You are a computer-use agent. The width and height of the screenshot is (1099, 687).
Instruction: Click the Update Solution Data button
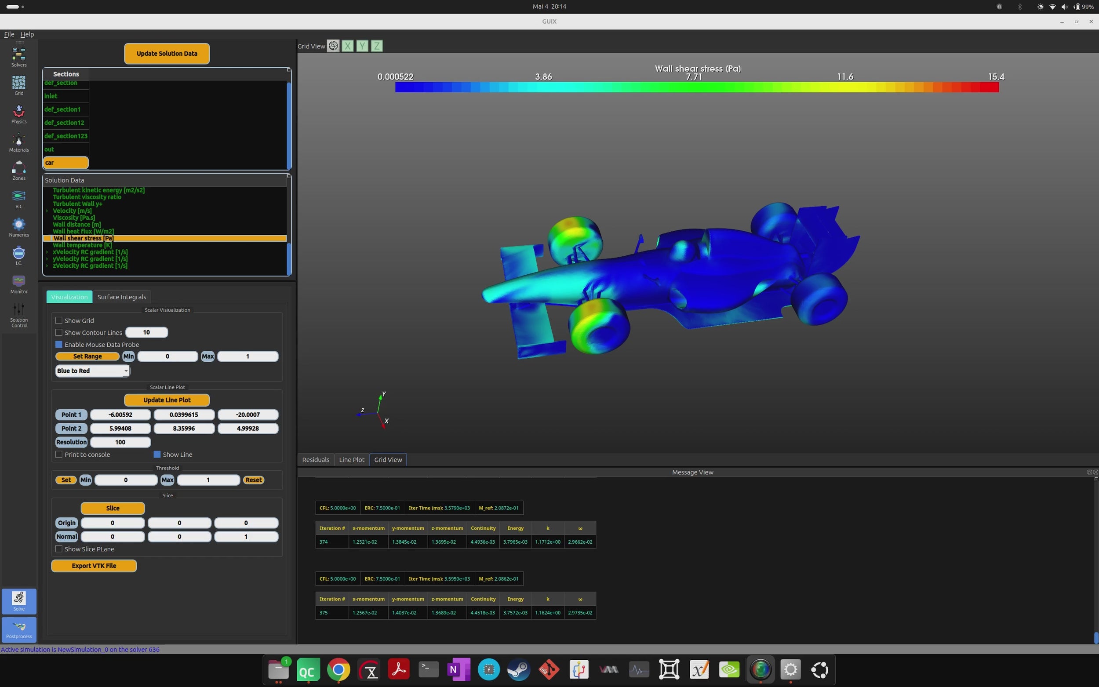click(x=167, y=54)
